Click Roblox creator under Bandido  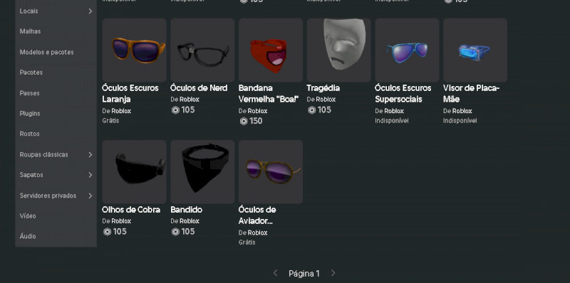pos(189,221)
